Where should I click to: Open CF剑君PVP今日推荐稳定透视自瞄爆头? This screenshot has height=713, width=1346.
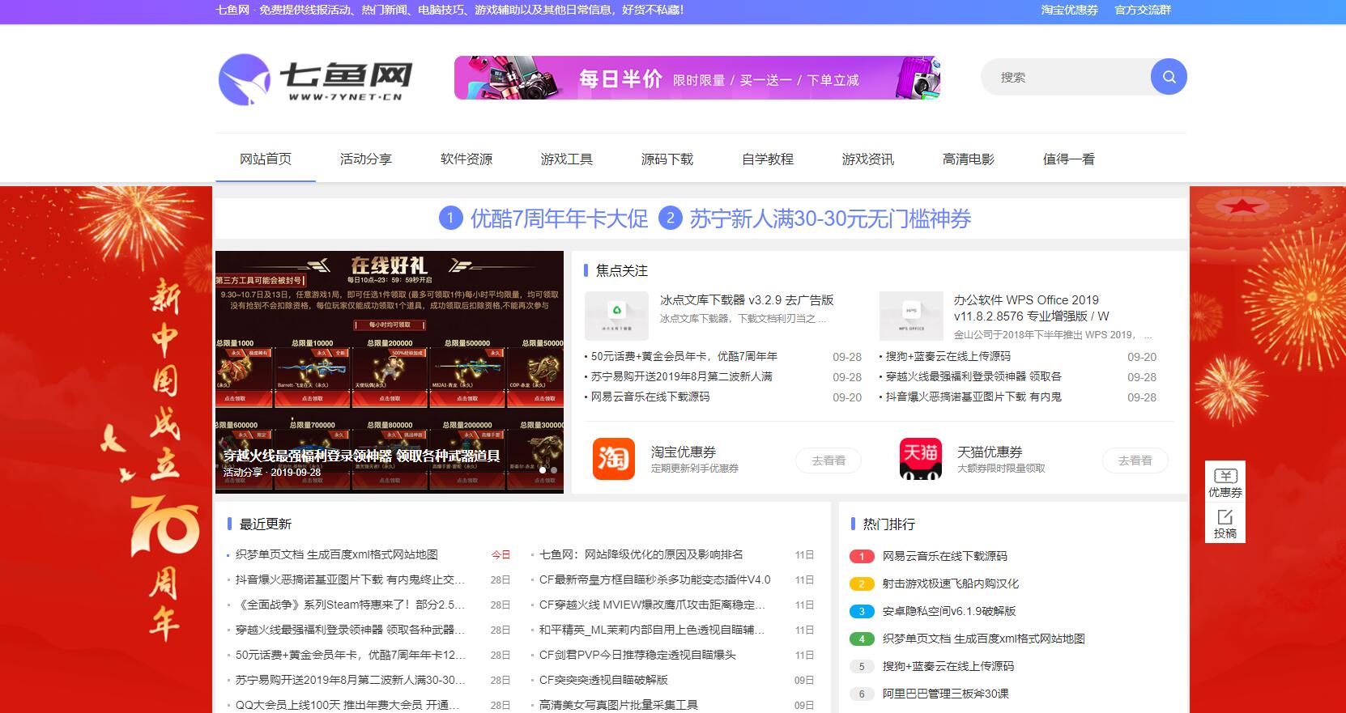pyautogui.click(x=637, y=655)
